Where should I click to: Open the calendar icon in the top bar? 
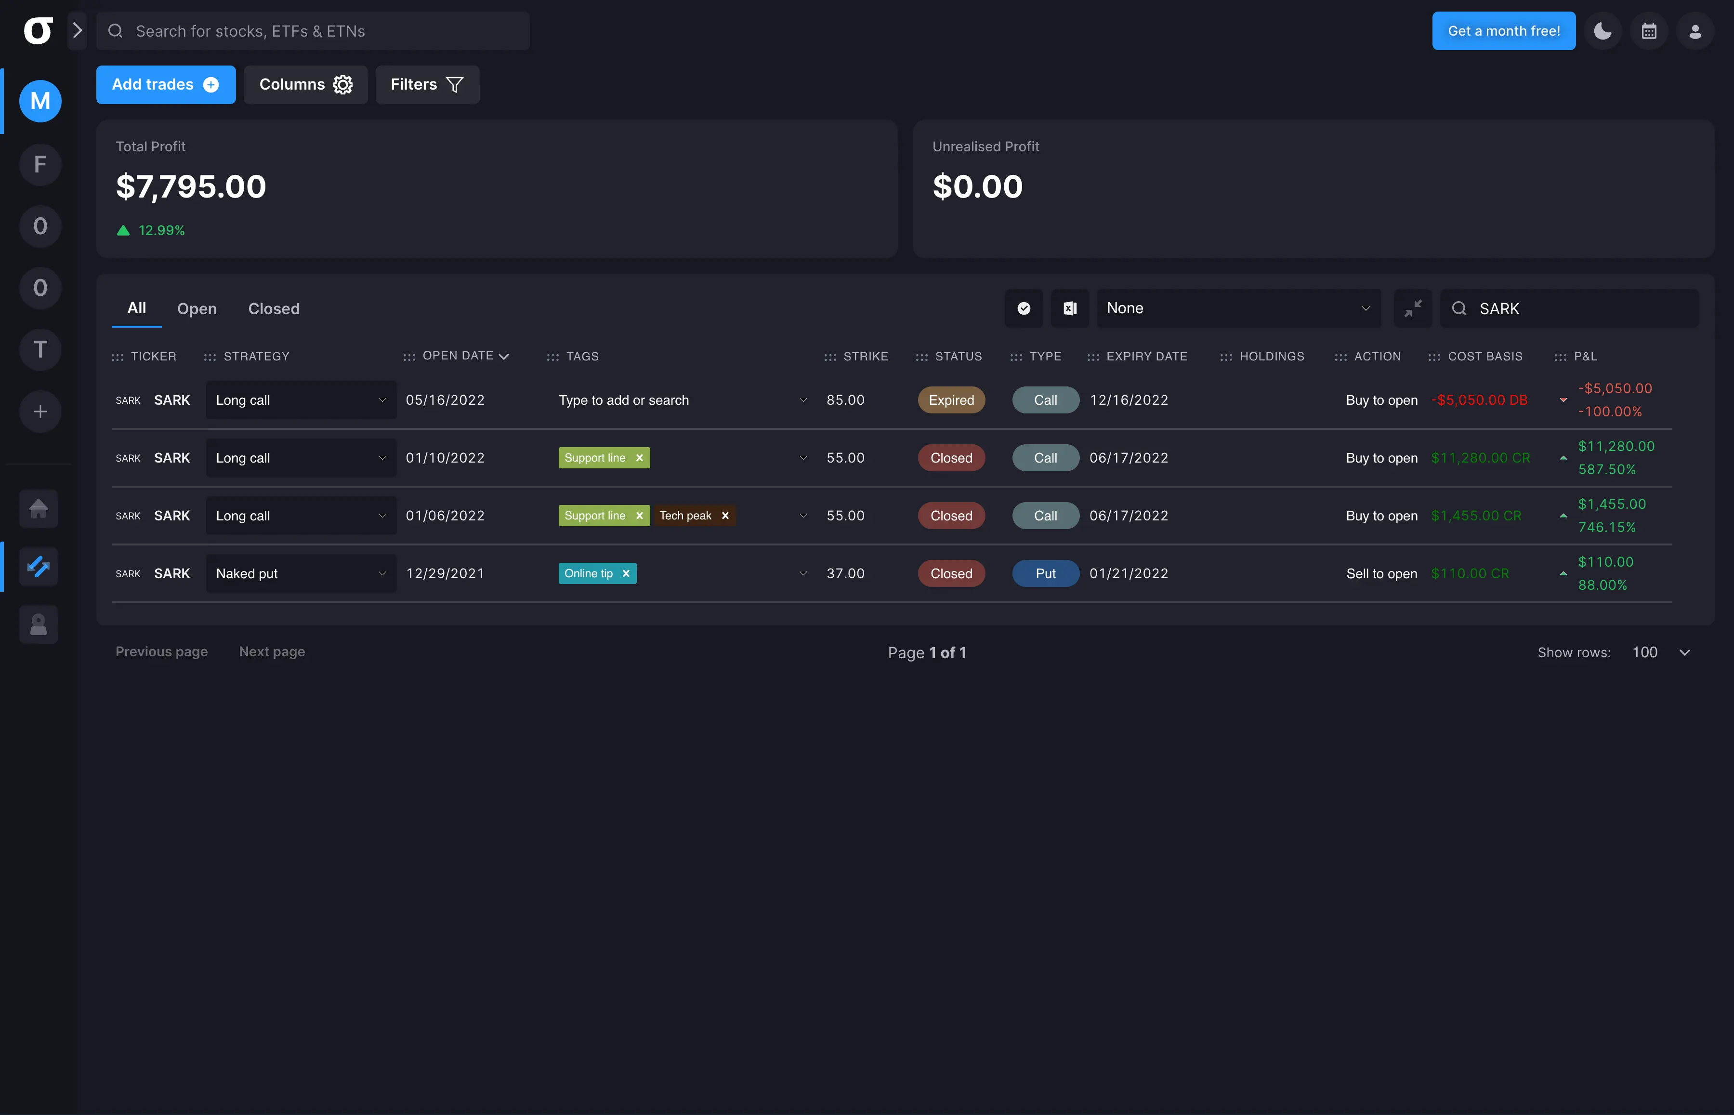point(1649,30)
